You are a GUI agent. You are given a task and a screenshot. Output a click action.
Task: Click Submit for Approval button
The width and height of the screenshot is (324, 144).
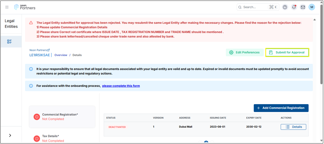tap(287, 52)
